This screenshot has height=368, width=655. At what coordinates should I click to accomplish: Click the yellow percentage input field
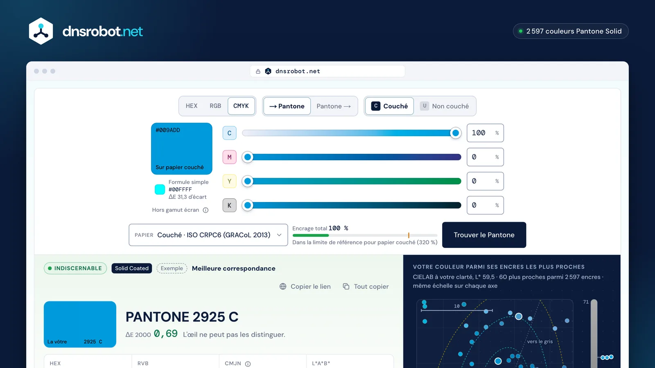click(485, 181)
